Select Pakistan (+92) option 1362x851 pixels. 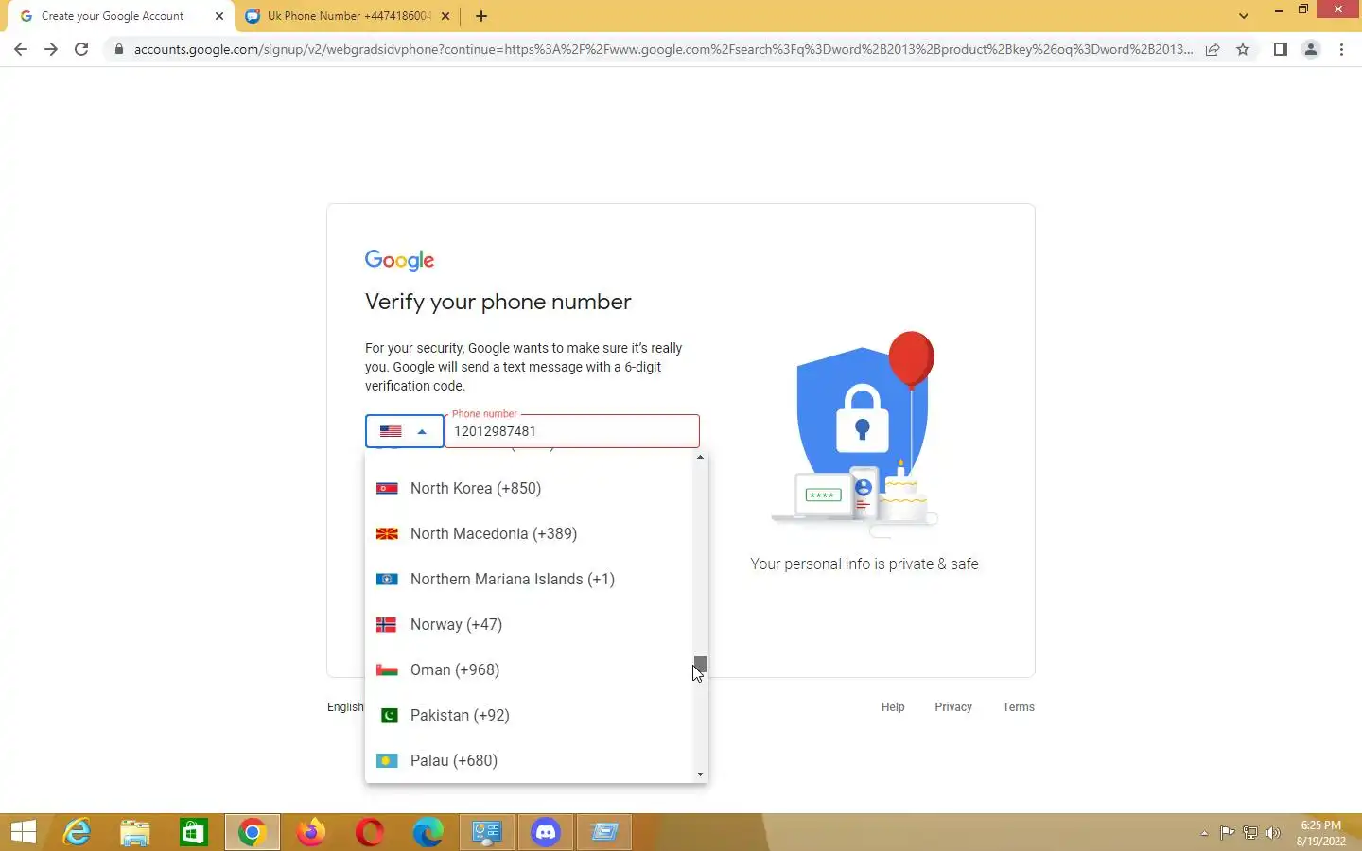(529, 715)
